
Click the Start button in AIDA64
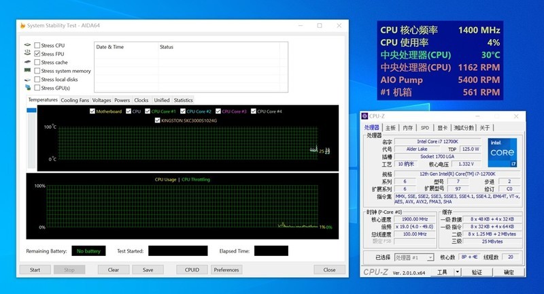(x=35, y=269)
